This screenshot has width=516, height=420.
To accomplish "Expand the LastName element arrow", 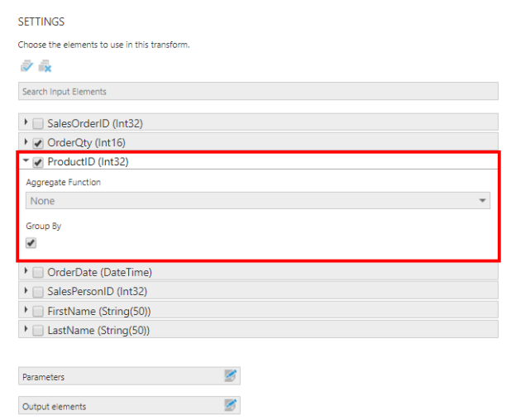I will click(x=26, y=329).
